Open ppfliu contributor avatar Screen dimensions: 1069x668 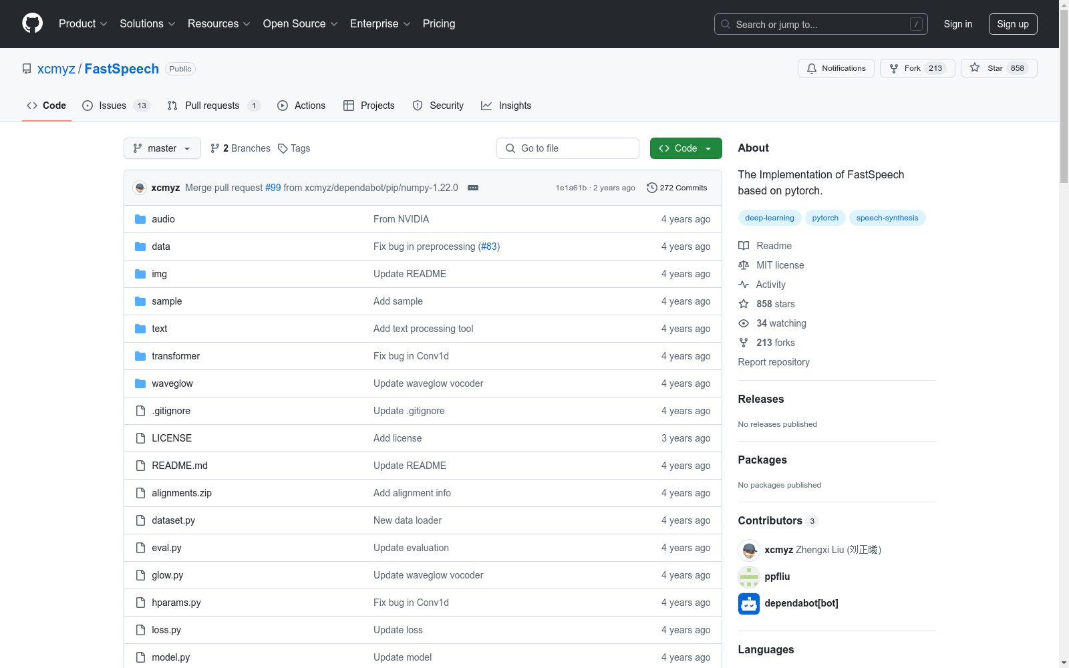point(749,576)
